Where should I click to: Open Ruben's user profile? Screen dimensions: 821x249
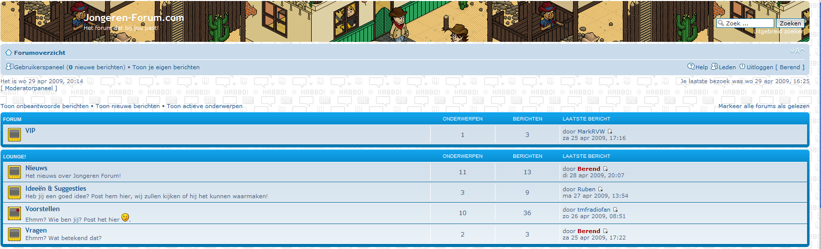point(586,189)
